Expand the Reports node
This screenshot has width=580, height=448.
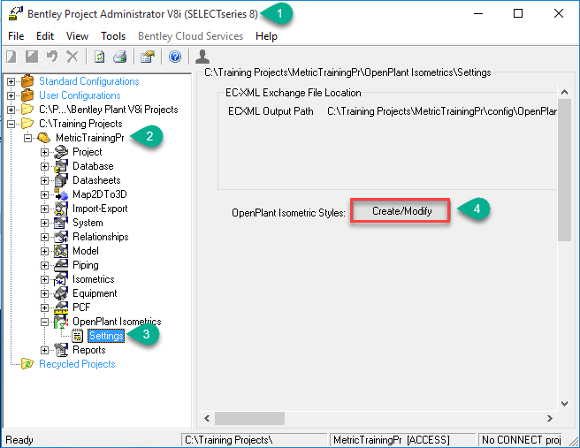click(44, 350)
